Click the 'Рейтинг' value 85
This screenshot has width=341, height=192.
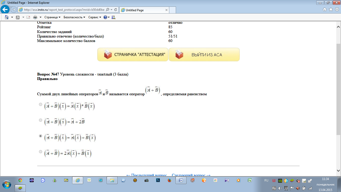click(x=170, y=27)
